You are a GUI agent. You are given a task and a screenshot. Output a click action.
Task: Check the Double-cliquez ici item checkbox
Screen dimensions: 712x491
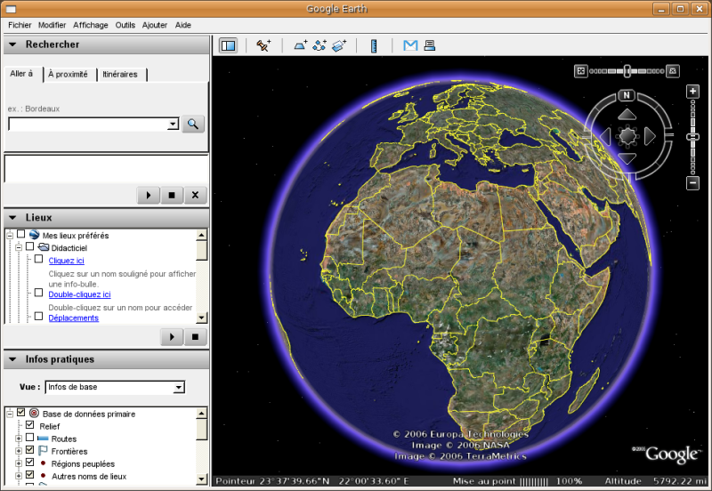point(39,293)
